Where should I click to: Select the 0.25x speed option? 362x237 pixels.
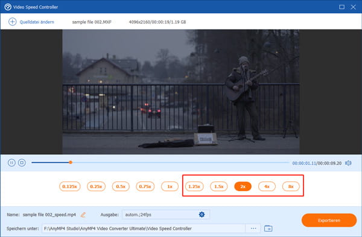point(96,186)
